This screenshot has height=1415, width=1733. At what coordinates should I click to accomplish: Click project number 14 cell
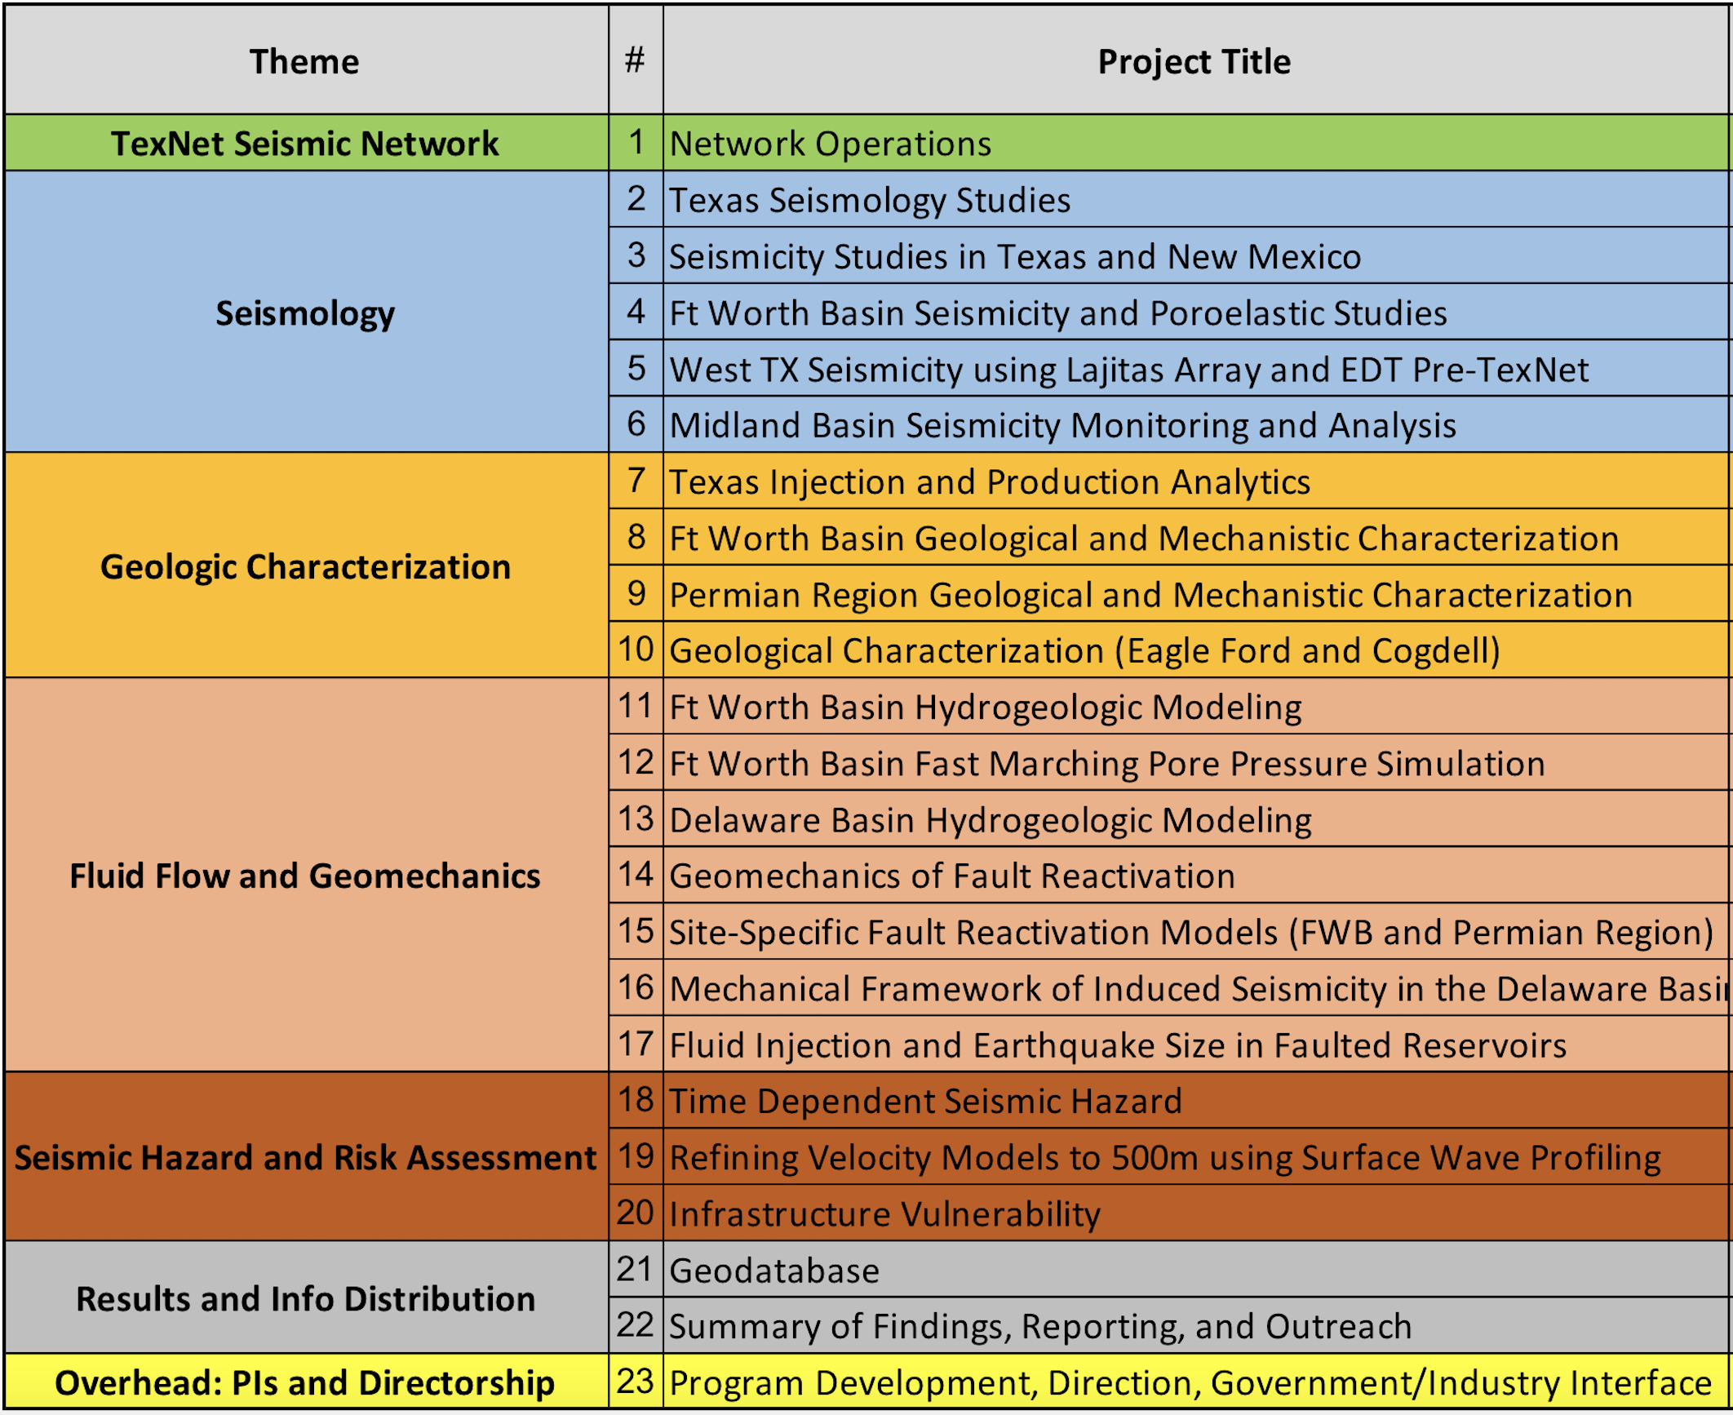pyautogui.click(x=636, y=875)
